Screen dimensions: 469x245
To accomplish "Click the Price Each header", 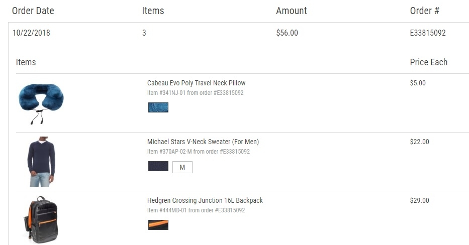I will (429, 62).
